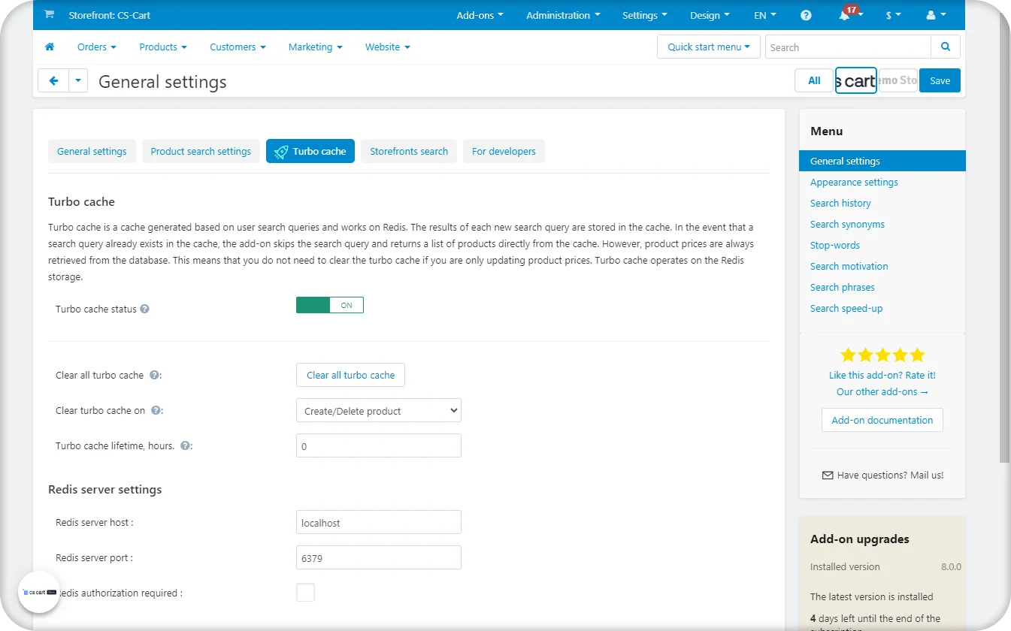Check the Redis authorization required checkbox
The image size is (1011, 631).
click(x=305, y=593)
